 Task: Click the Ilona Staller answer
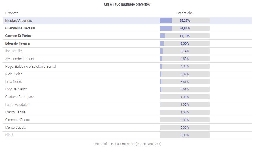(14, 51)
